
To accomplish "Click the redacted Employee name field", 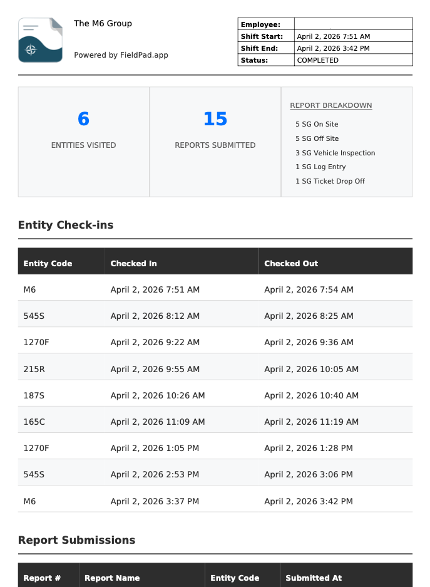I will tap(319, 24).
